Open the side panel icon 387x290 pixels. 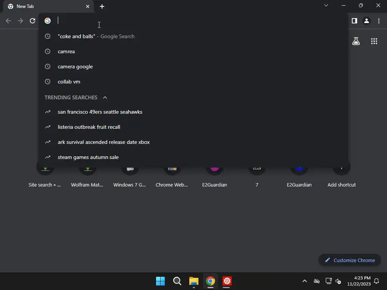pos(354,21)
